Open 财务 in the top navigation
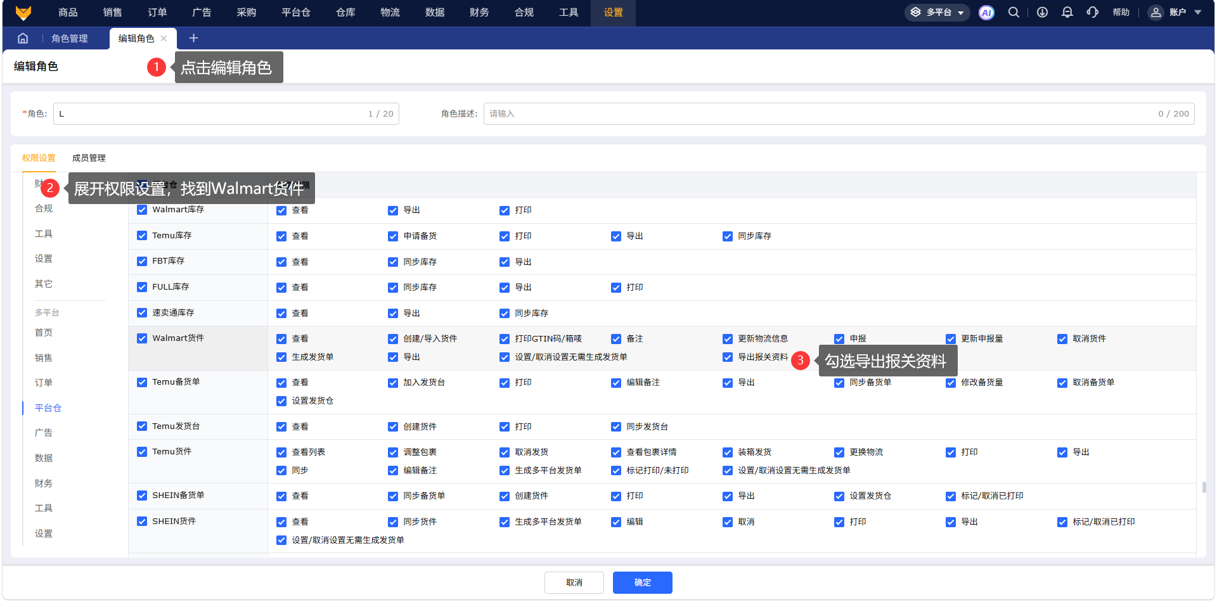The height and width of the screenshot is (602, 1217). click(x=479, y=13)
